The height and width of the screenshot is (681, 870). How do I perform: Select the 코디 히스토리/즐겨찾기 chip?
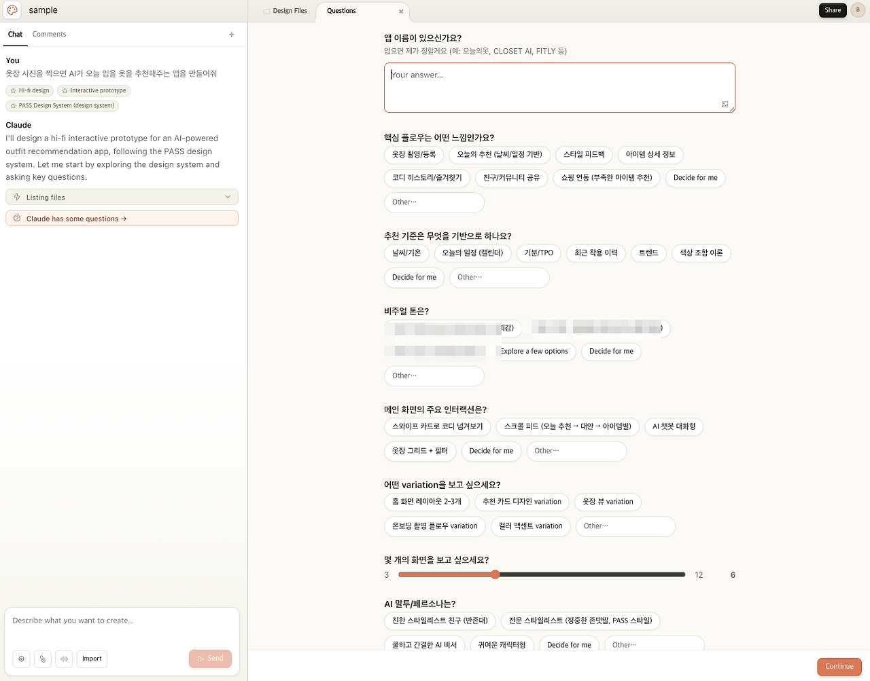click(x=427, y=178)
